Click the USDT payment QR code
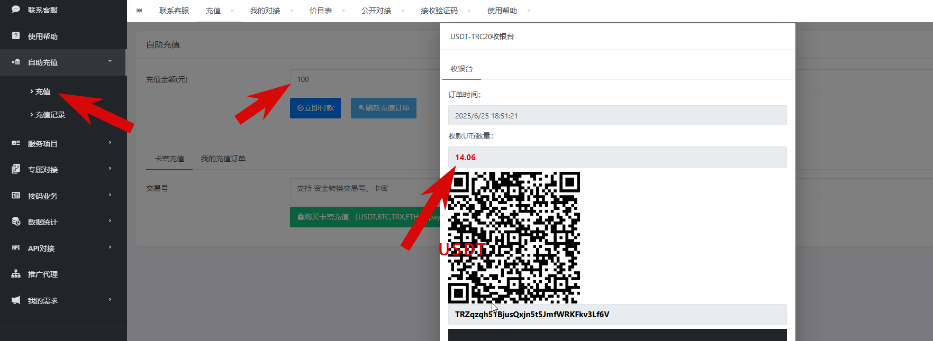 point(514,237)
